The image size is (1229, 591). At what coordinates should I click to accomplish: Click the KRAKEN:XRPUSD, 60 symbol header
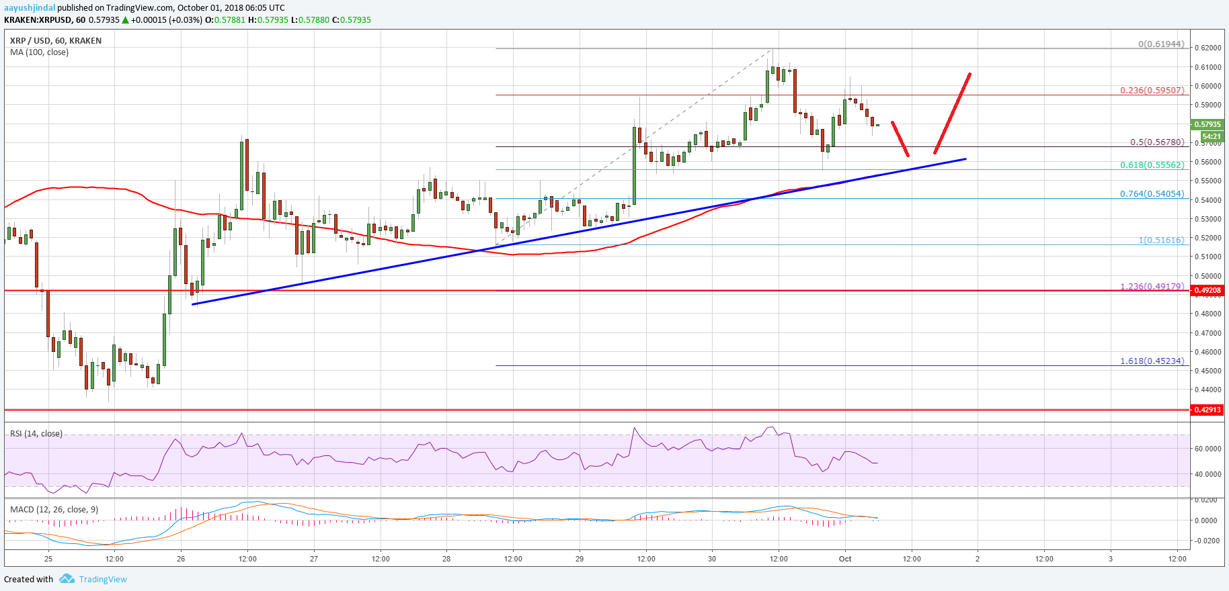pyautogui.click(x=44, y=19)
